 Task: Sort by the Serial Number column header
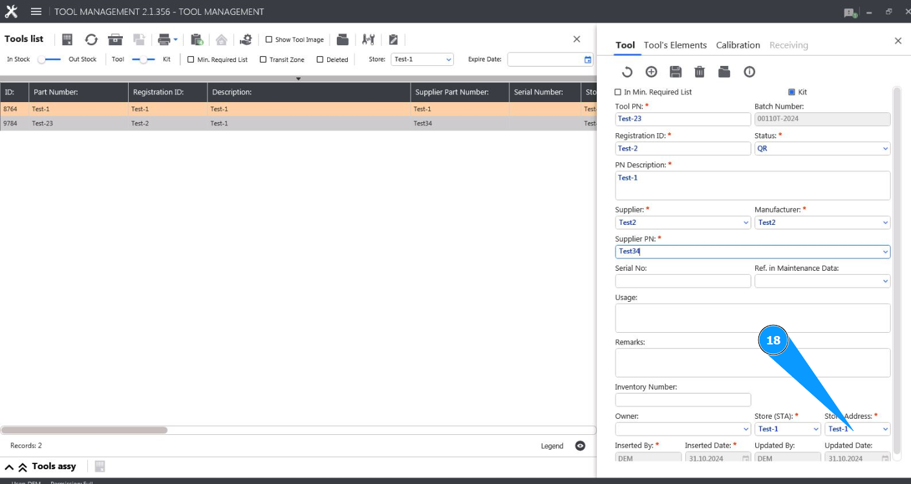point(545,92)
